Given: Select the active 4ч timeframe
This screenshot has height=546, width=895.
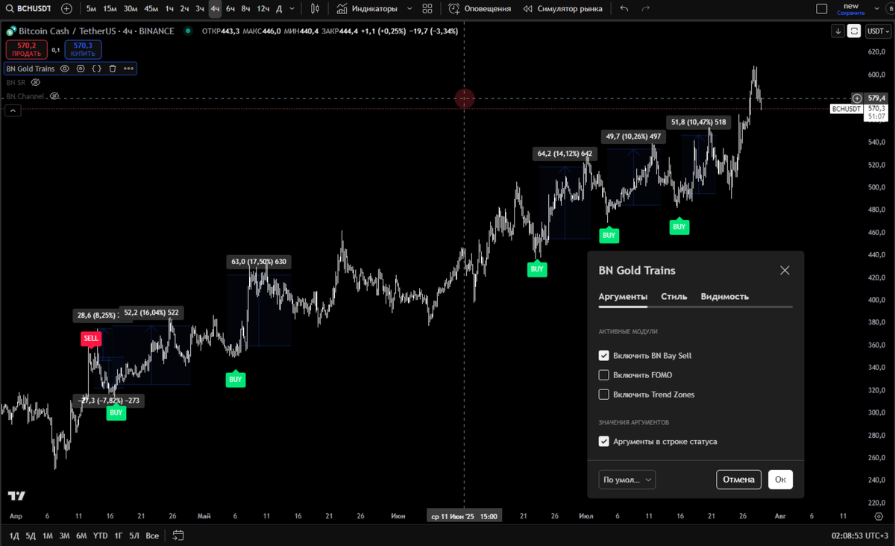Looking at the screenshot, I should (215, 9).
